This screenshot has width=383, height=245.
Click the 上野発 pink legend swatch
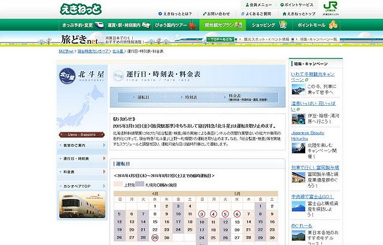tap(118, 184)
